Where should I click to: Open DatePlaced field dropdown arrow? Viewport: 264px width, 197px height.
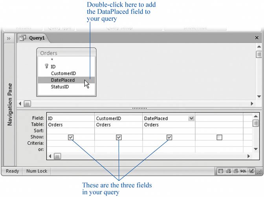(x=191, y=118)
